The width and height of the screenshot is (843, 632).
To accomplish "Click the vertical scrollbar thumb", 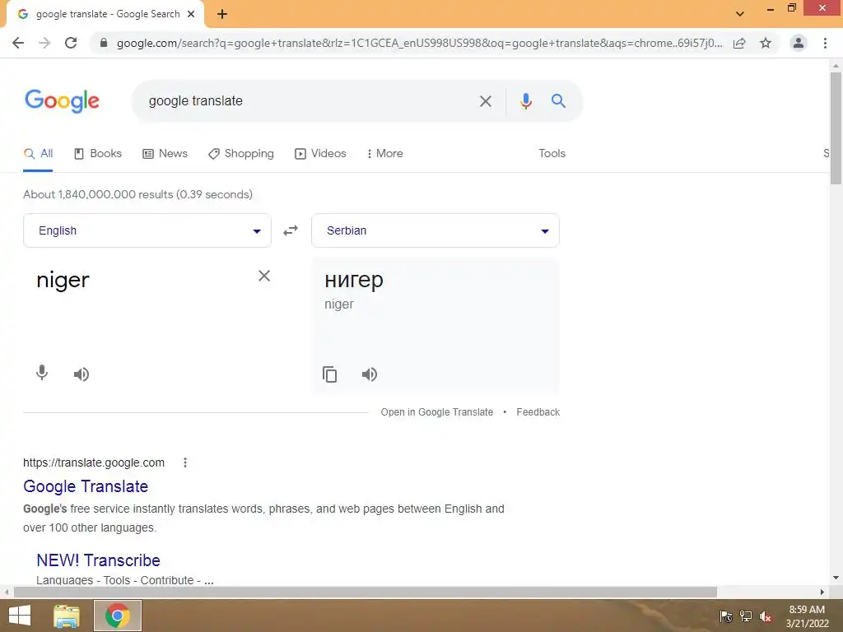I will 836,128.
